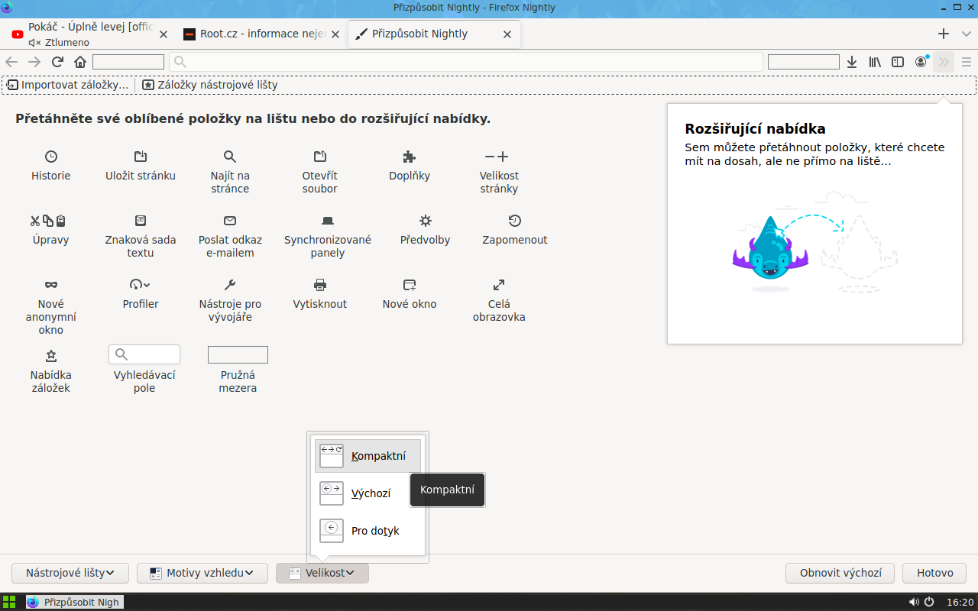The image size is (978, 611).
Task: Click the power icon in the system tray
Action: pos(929,602)
